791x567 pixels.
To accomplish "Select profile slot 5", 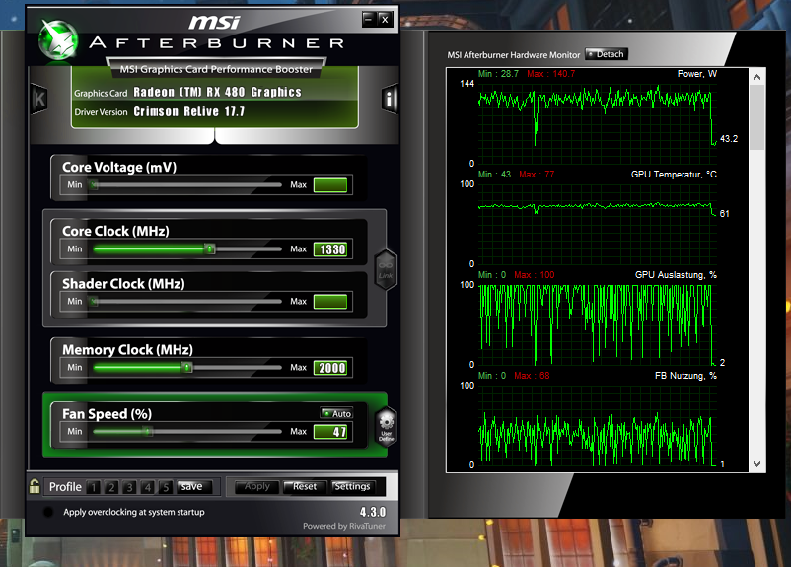I will point(166,487).
